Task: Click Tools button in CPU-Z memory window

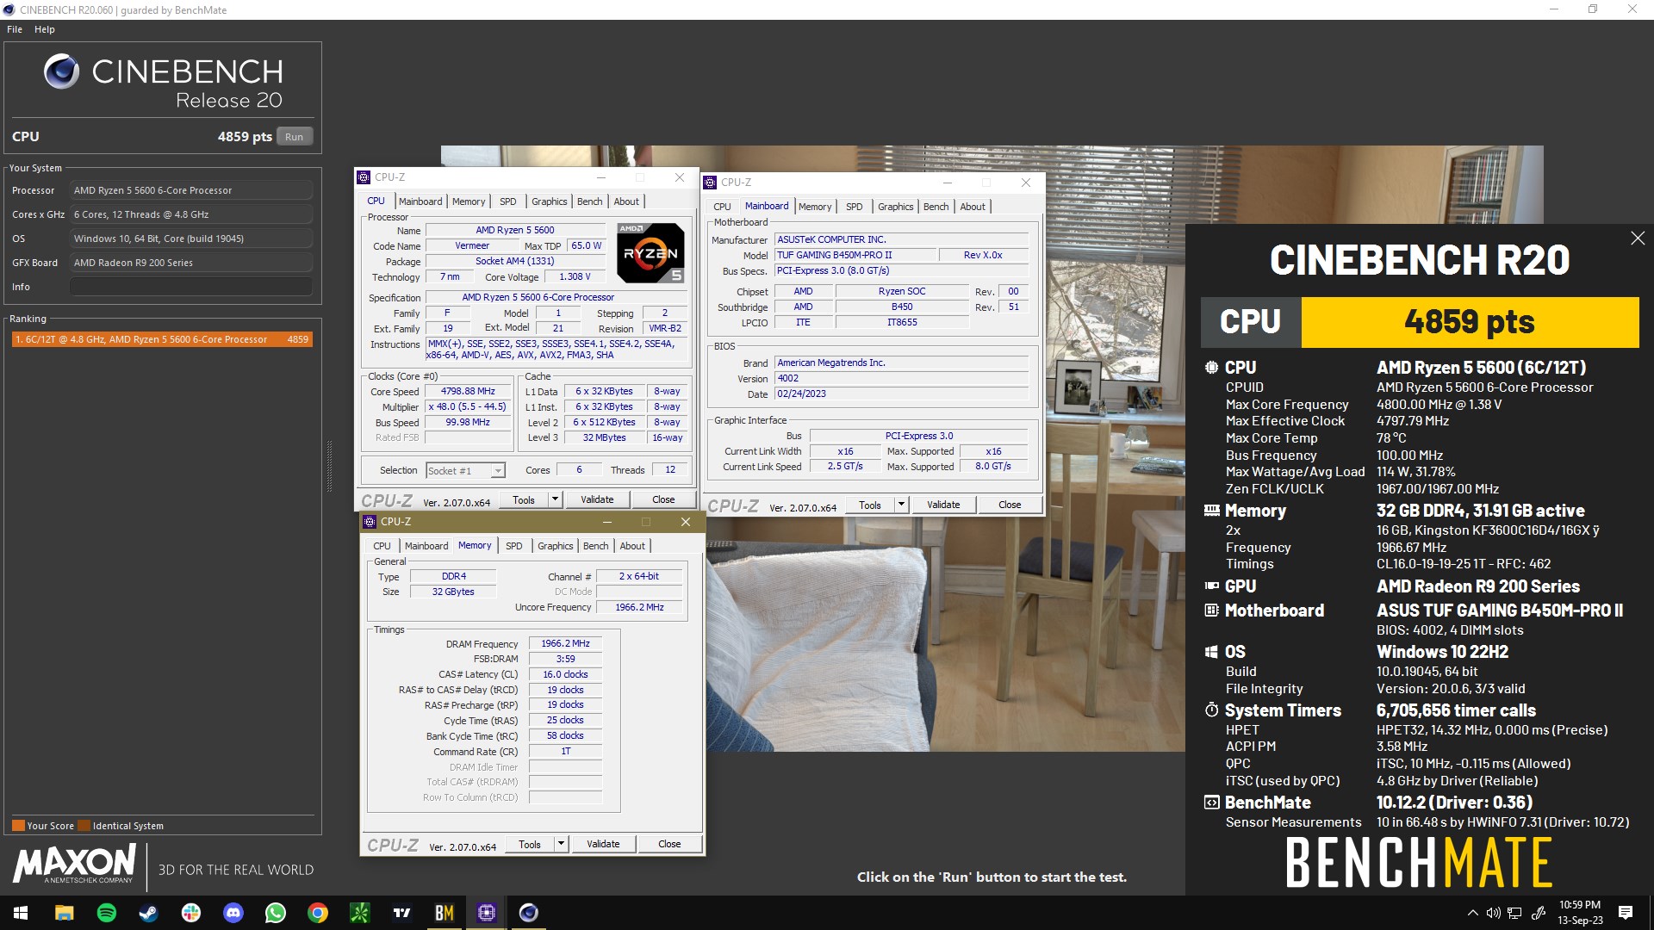Action: click(530, 844)
